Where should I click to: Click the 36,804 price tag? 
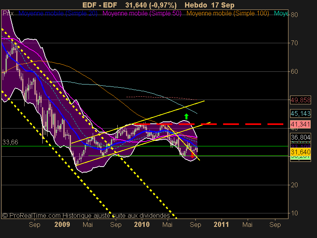point(300,137)
